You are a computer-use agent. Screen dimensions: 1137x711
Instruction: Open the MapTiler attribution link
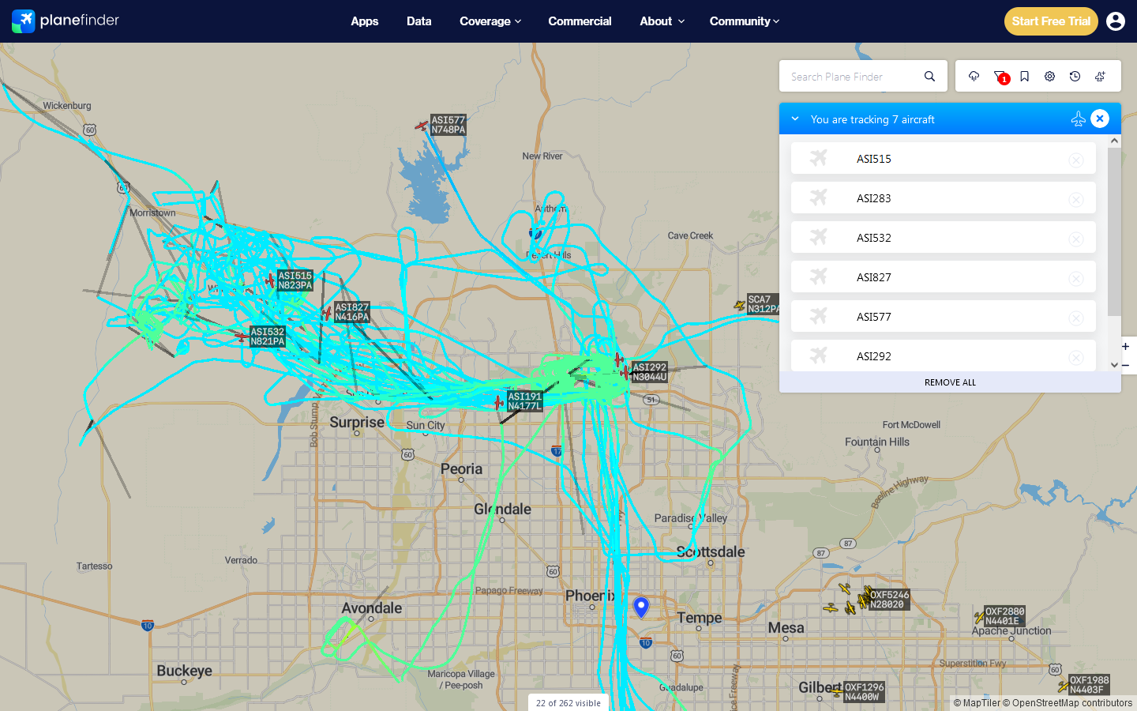pyautogui.click(x=977, y=703)
